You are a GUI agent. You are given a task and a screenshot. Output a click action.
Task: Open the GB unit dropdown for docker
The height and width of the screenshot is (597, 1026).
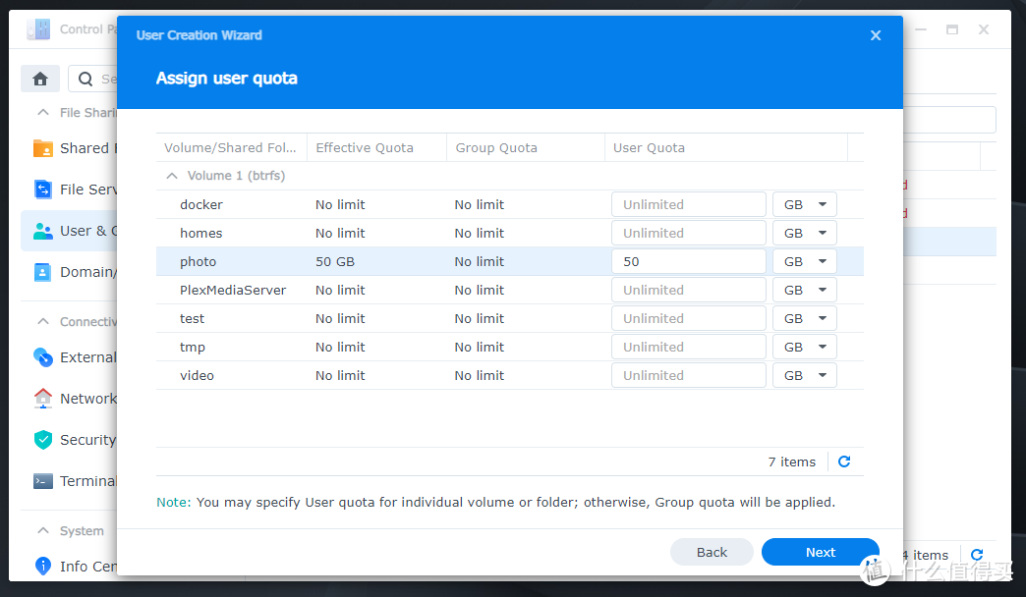805,205
